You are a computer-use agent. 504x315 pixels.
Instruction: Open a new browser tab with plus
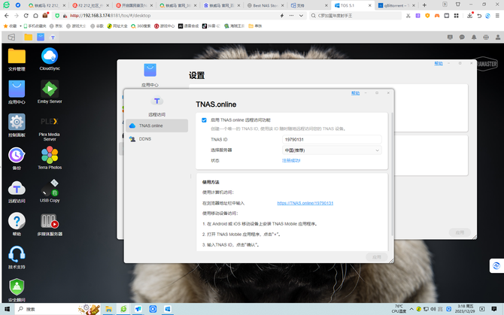[424, 5]
